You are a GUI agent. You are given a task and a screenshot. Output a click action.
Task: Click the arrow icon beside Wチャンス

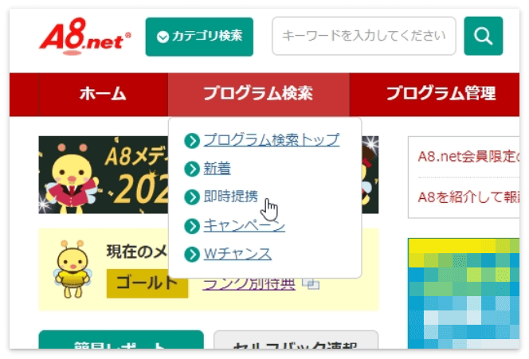tap(192, 255)
